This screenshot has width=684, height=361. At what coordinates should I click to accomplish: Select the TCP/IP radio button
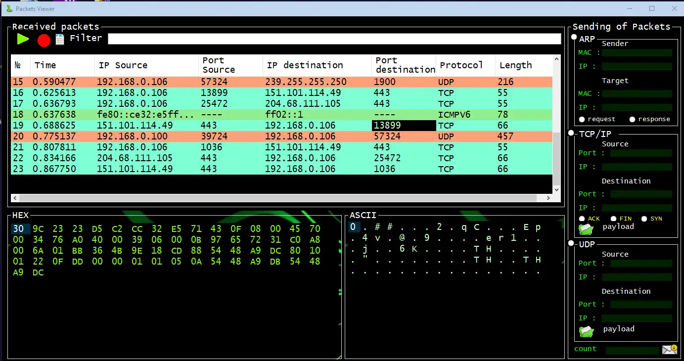571,133
